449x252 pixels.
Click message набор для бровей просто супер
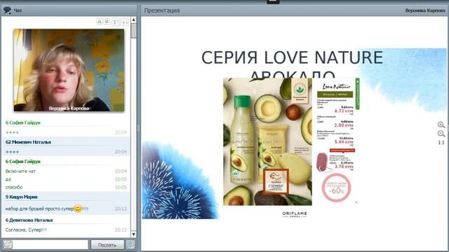(x=39, y=209)
